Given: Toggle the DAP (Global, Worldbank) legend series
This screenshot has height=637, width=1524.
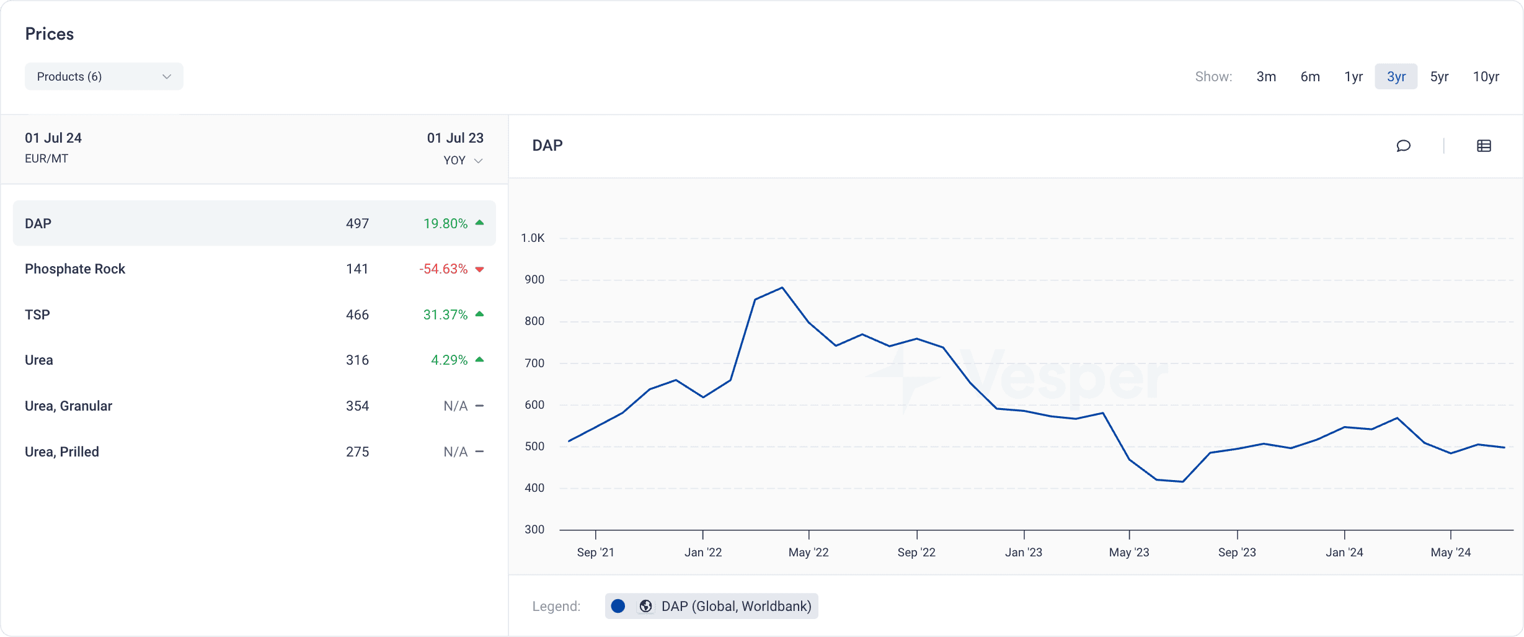Looking at the screenshot, I should 712,606.
